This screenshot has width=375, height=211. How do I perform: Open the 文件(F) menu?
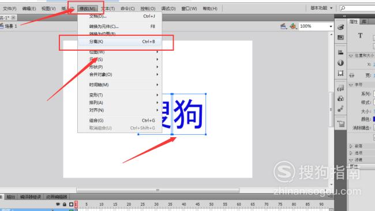(10, 9)
